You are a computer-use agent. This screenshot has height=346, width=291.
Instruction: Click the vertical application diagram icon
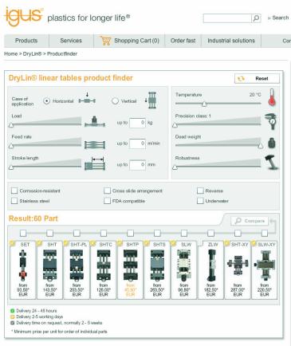151,100
